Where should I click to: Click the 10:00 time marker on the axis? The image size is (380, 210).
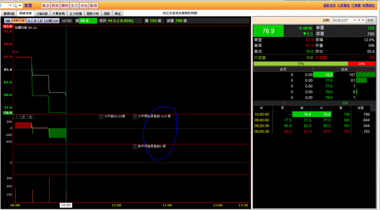coord(66,205)
